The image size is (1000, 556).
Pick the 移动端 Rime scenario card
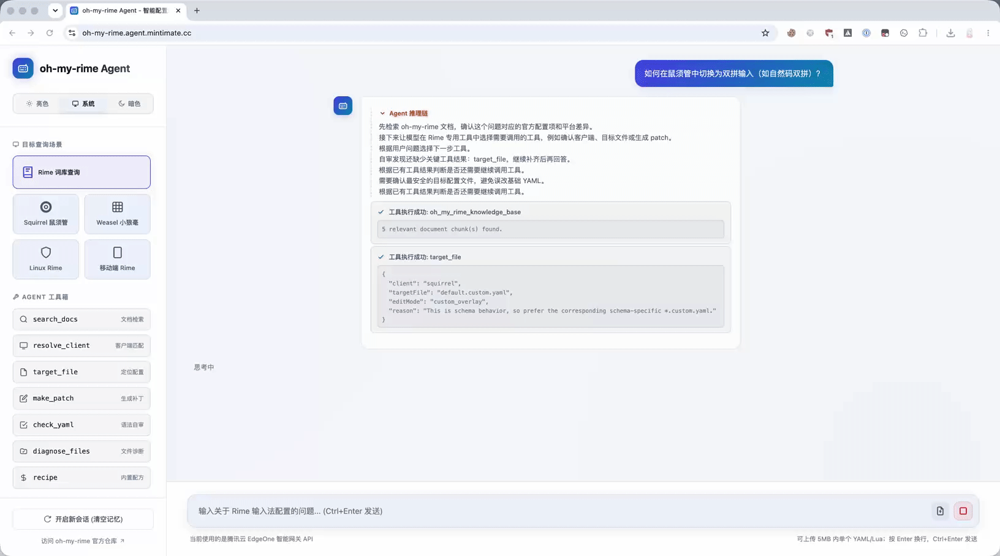117,260
